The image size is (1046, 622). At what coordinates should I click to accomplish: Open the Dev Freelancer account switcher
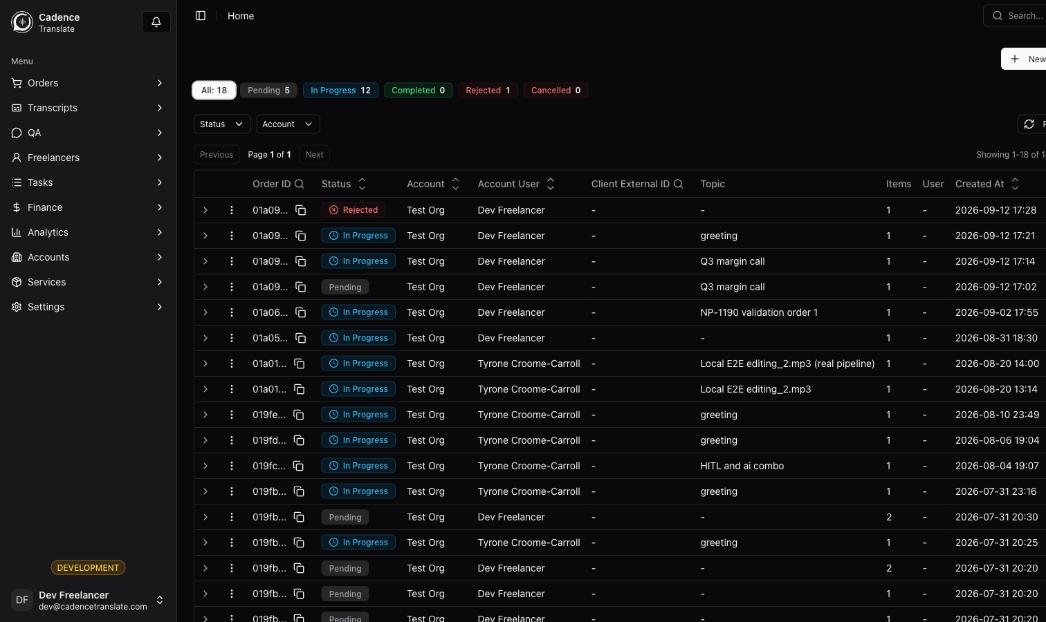point(89,600)
